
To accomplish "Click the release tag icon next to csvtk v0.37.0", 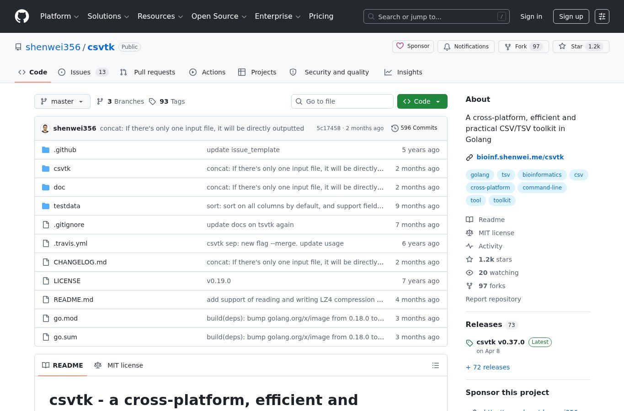I will 469,342.
